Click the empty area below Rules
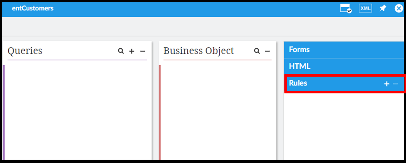Viewport: 406px width, 163px height. tap(344, 125)
